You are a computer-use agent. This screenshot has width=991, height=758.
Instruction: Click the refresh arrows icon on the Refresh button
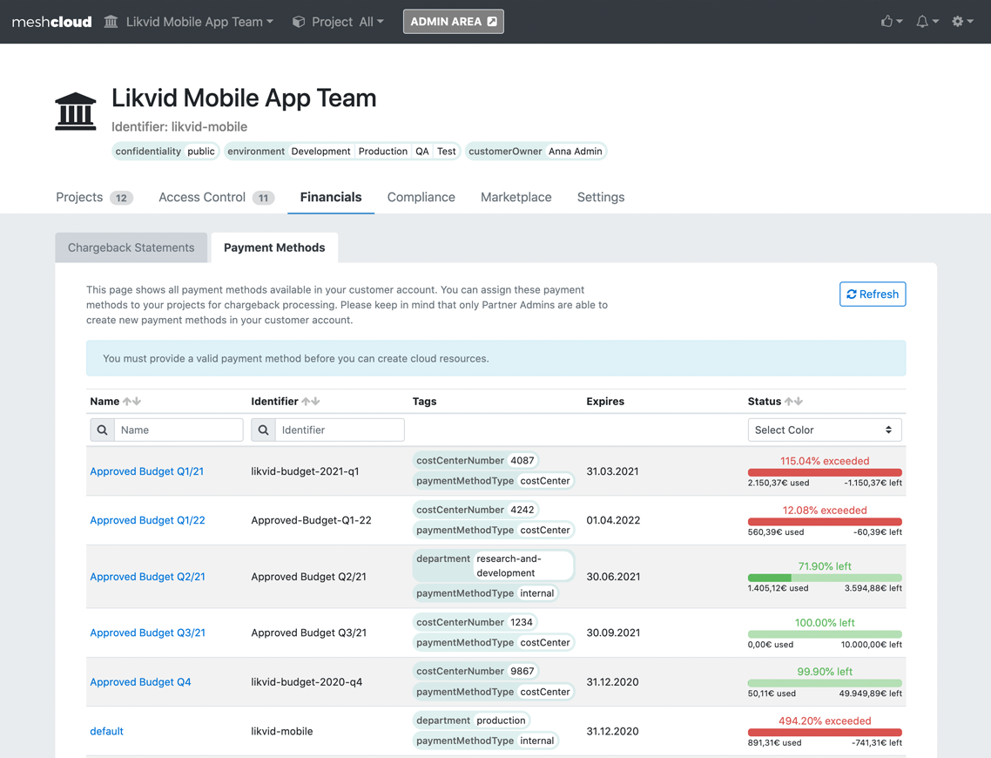tap(852, 294)
